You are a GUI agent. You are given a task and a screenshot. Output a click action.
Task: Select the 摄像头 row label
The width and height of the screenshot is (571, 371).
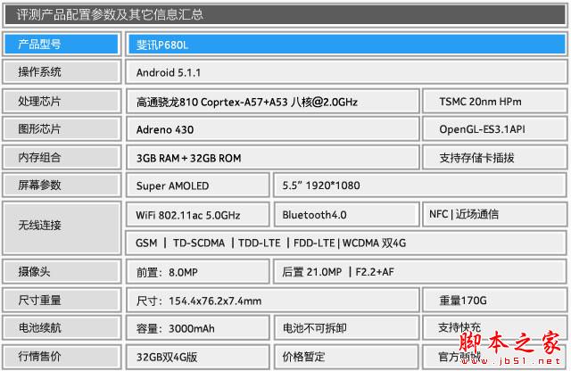(x=62, y=271)
